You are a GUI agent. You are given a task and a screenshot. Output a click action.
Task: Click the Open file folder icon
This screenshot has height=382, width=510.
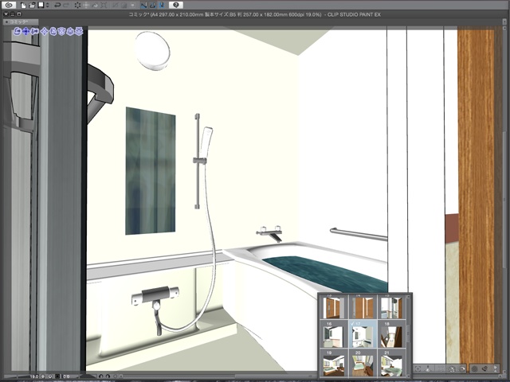tap(32, 5)
